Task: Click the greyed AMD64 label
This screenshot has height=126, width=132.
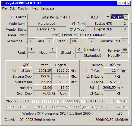Action: pyautogui.click(x=122, y=107)
